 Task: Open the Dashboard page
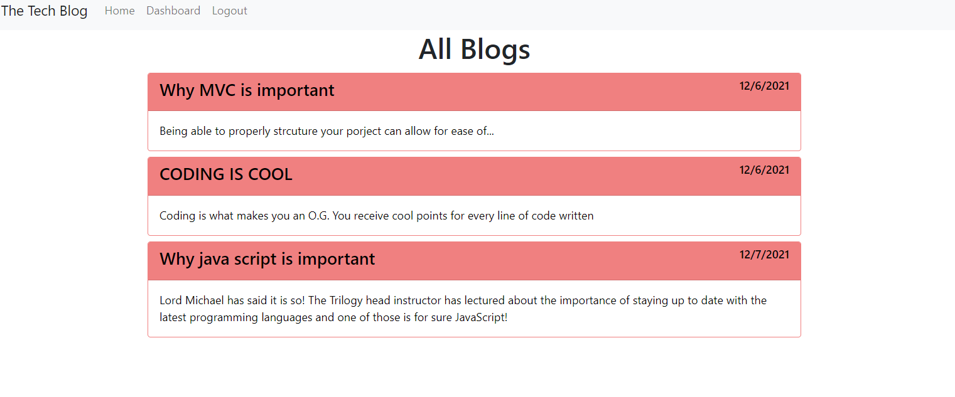click(x=173, y=11)
